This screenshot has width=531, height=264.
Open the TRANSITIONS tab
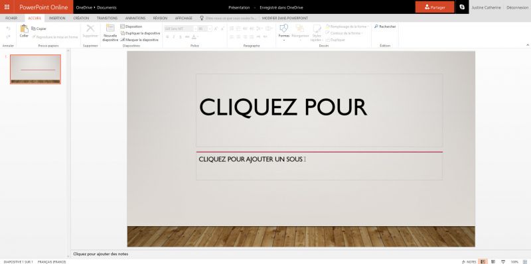click(x=108, y=19)
